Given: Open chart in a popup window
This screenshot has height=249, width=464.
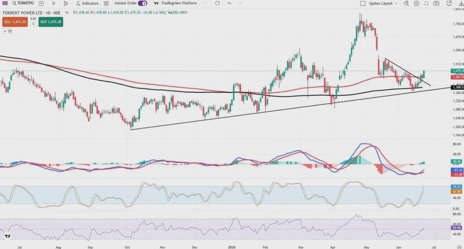Looking at the screenshot, I should (449, 3).
